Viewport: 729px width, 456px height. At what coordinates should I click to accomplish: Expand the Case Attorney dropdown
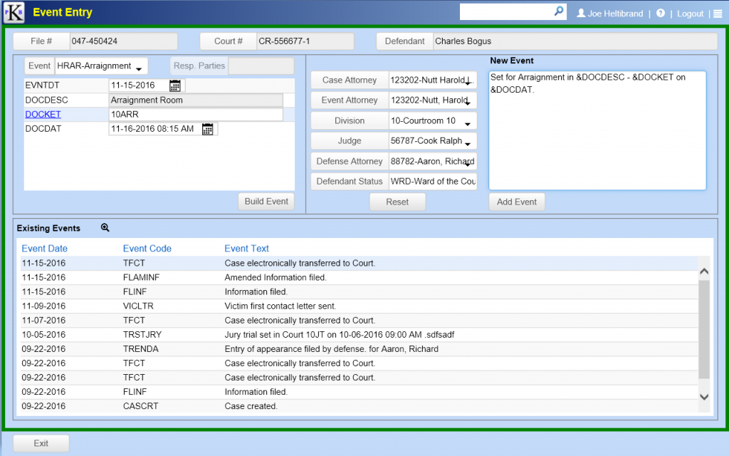pos(468,83)
